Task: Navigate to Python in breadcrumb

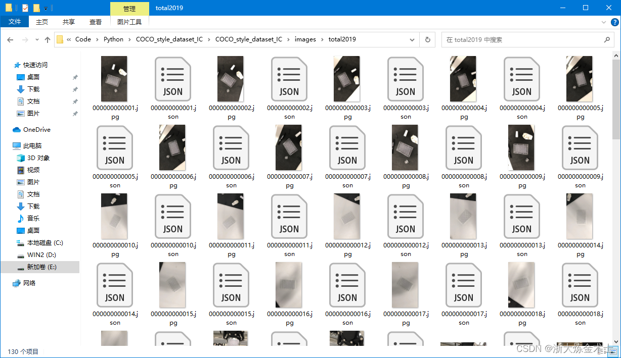Action: tap(113, 39)
